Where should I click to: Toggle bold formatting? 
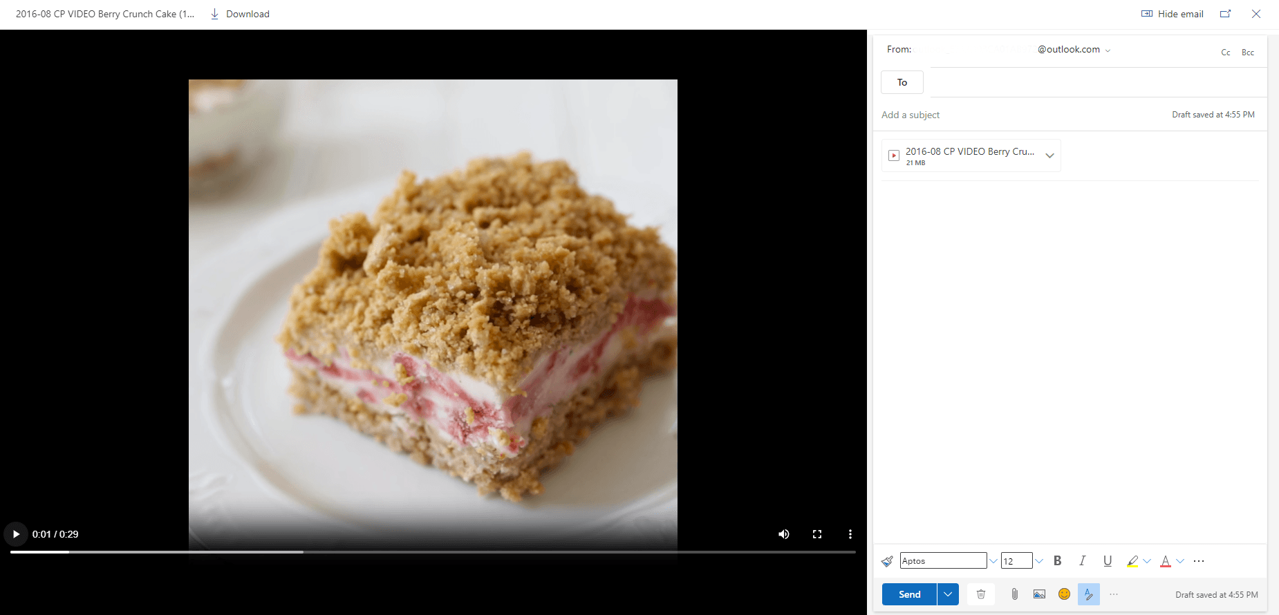pyautogui.click(x=1057, y=561)
